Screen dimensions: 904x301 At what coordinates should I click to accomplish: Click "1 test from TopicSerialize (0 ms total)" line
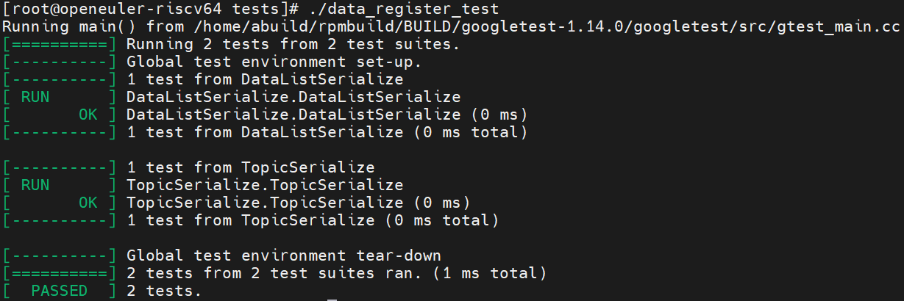click(x=313, y=220)
